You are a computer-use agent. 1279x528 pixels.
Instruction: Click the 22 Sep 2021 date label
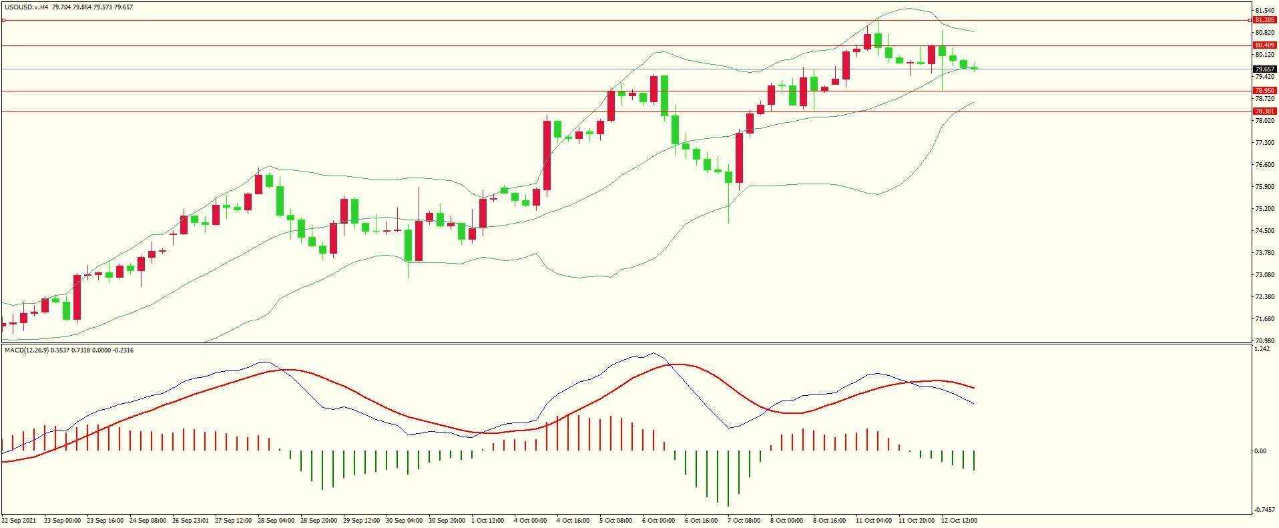[18, 520]
